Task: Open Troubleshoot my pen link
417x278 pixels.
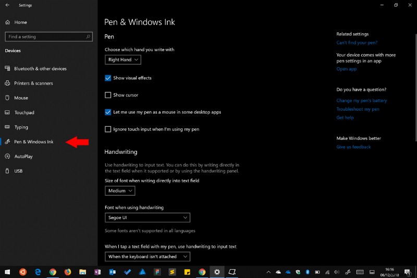Action: pyautogui.click(x=358, y=109)
